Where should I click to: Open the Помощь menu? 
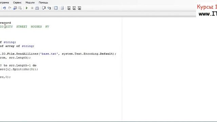click(43, 2)
